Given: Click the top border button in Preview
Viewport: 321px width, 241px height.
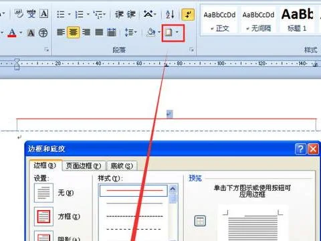Looking at the screenshot, I should click(x=200, y=221).
